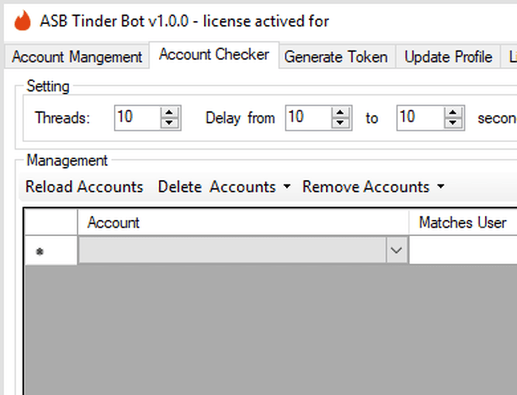Switch to the Account Mangement tab

77,57
